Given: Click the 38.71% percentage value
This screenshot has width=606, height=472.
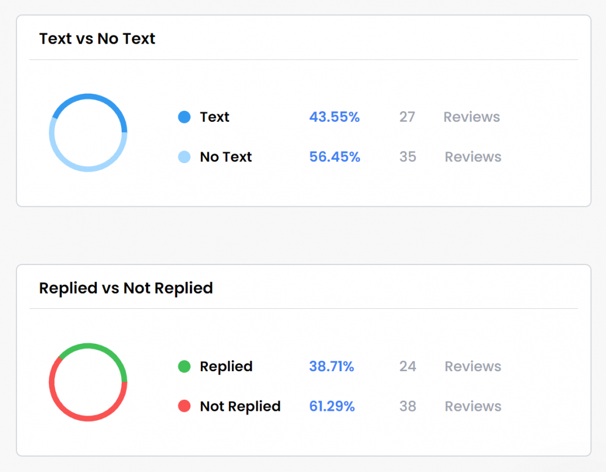Looking at the screenshot, I should (x=332, y=366).
